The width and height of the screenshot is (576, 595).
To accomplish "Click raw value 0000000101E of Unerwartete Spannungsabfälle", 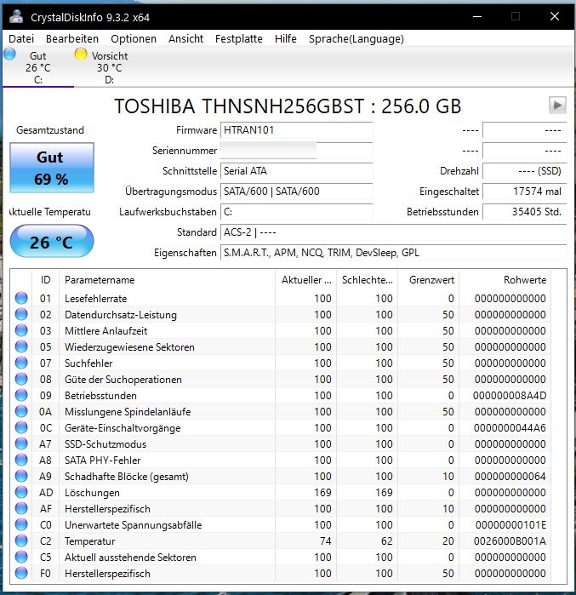I will click(x=510, y=525).
